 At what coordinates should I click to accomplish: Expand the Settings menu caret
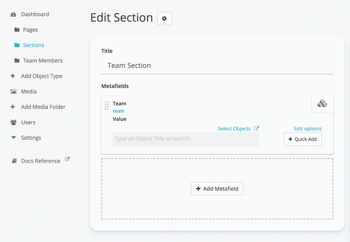14,138
